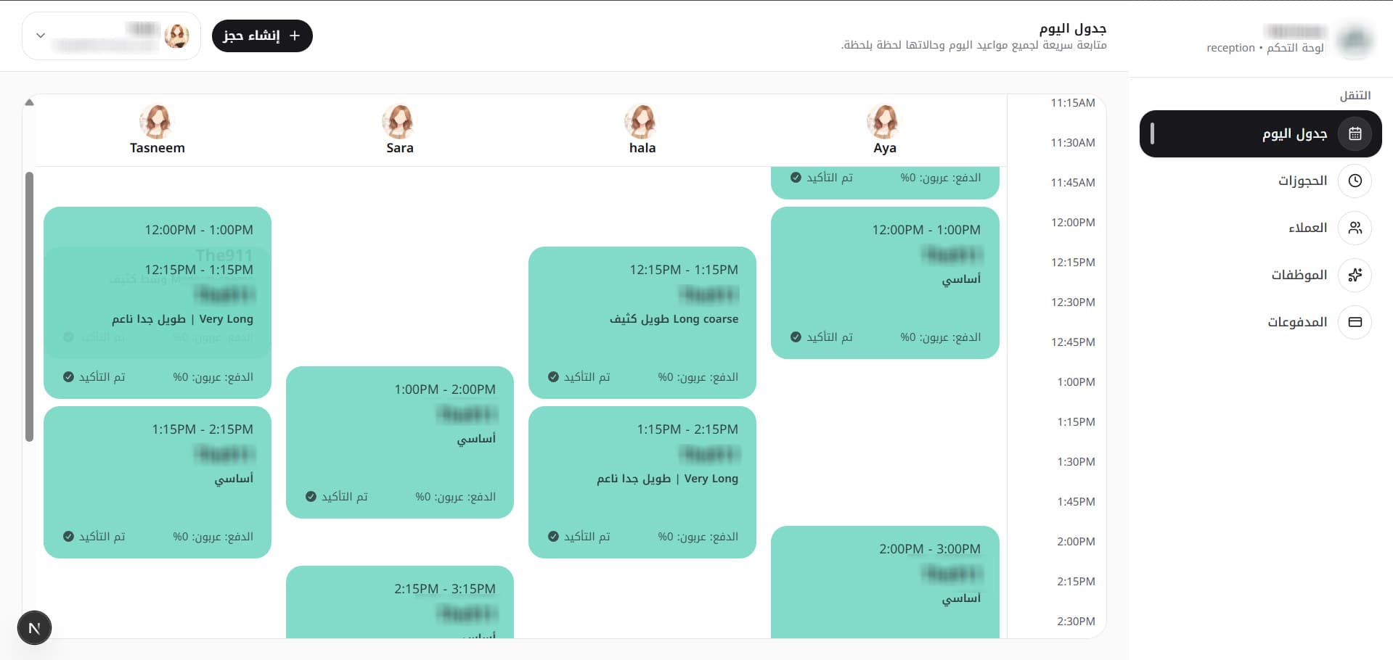Image resolution: width=1393 pixels, height=660 pixels.
Task: Click the sparkles icon beside الموظفات
Action: click(x=1355, y=275)
